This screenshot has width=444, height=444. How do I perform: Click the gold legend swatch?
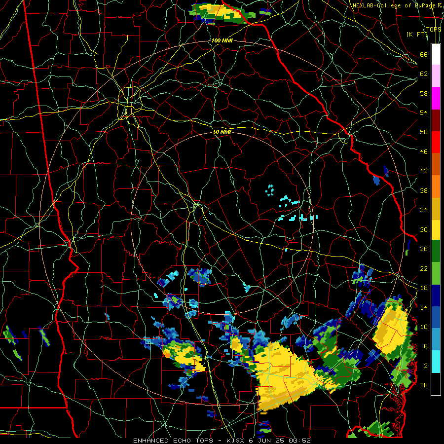[436, 209]
